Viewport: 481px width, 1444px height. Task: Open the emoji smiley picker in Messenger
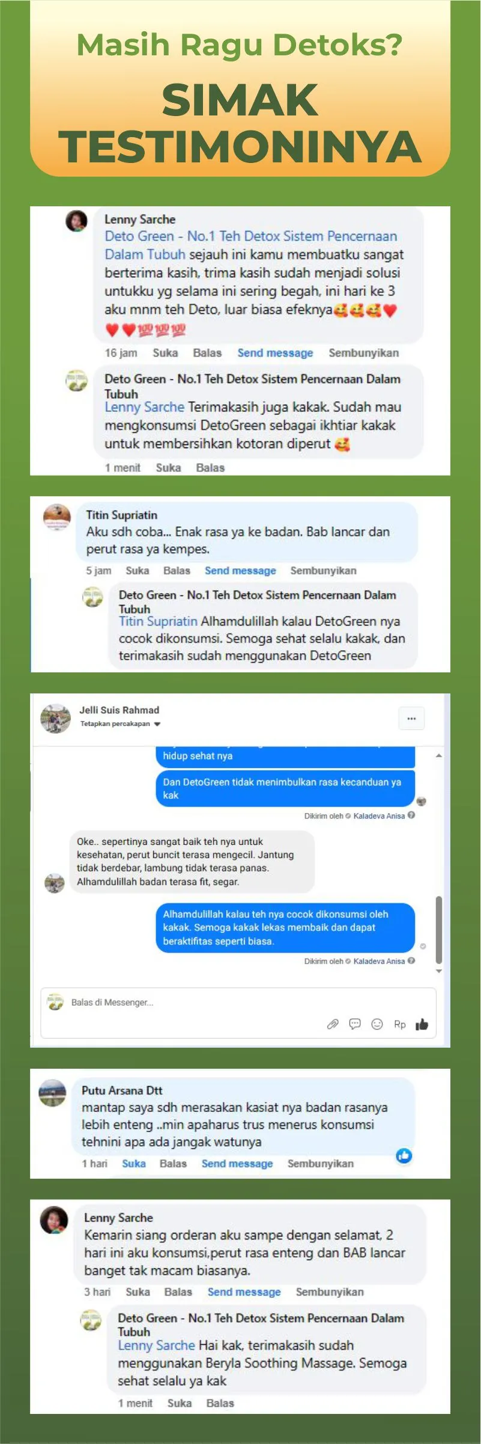[377, 1024]
